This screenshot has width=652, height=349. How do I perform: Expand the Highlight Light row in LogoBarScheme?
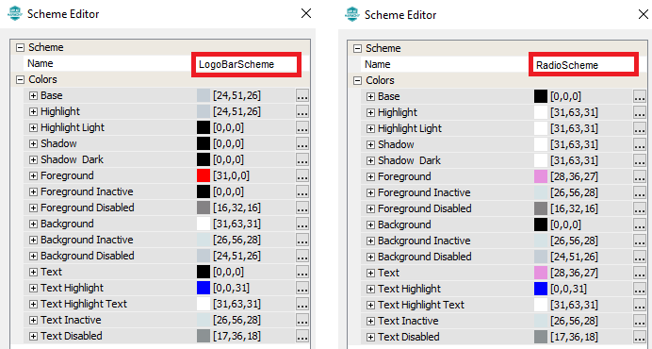point(33,128)
